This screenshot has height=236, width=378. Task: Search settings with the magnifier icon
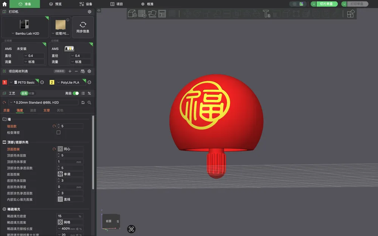coord(90,103)
